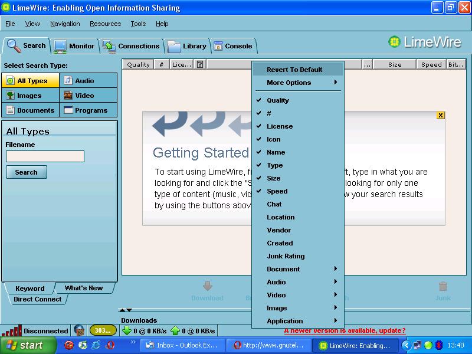Close the Getting Started panel
472x354 pixels.
point(440,115)
